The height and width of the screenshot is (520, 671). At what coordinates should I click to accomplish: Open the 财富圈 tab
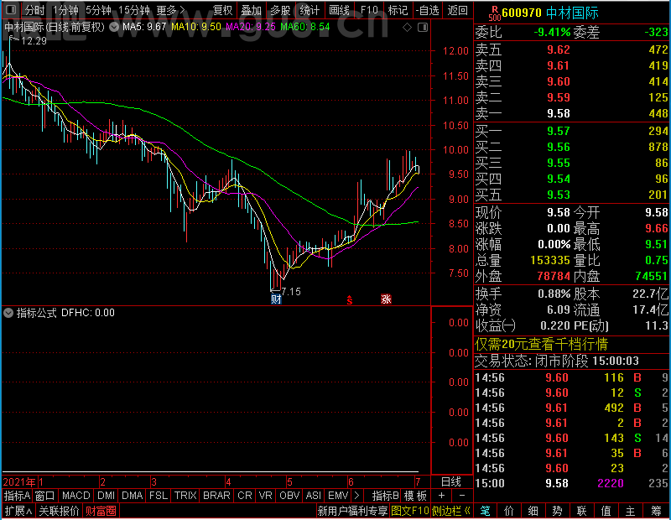[x=101, y=511]
